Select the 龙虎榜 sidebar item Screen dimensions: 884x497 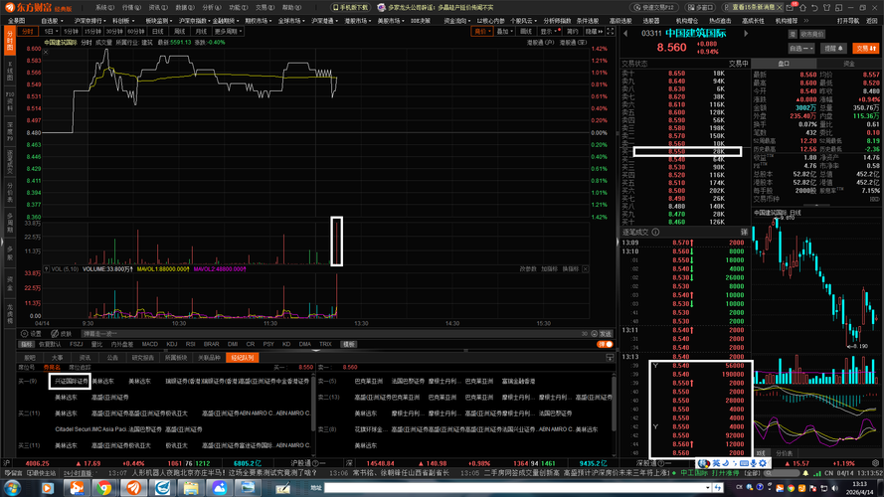point(10,314)
